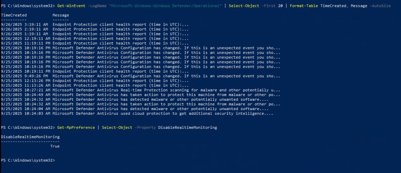Click the 9/26/2025 12:19:11 AM log row

pyautogui.click(x=95, y=38)
